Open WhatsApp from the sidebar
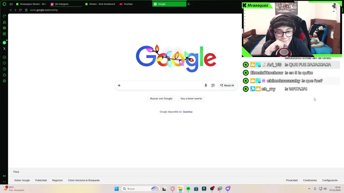The height and width of the screenshot is (193, 344). pyautogui.click(x=4, y=43)
